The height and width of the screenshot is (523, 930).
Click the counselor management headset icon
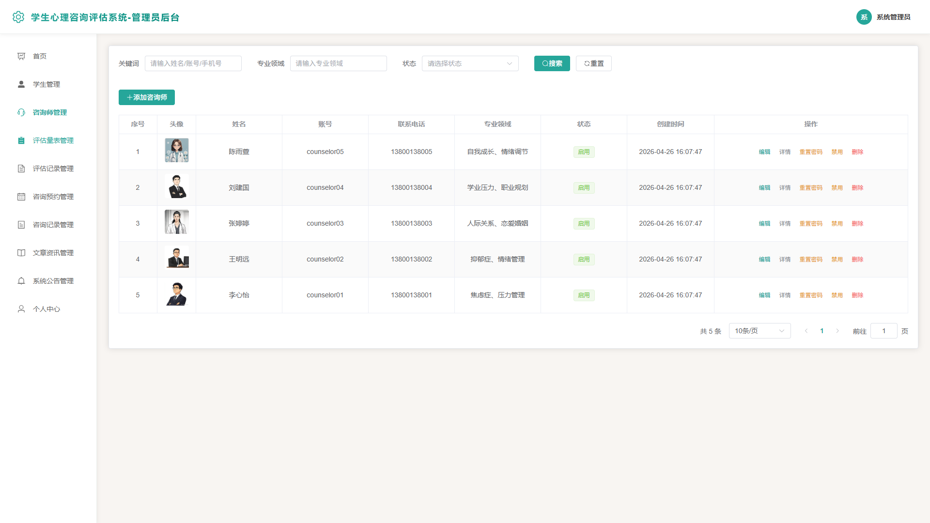point(21,112)
